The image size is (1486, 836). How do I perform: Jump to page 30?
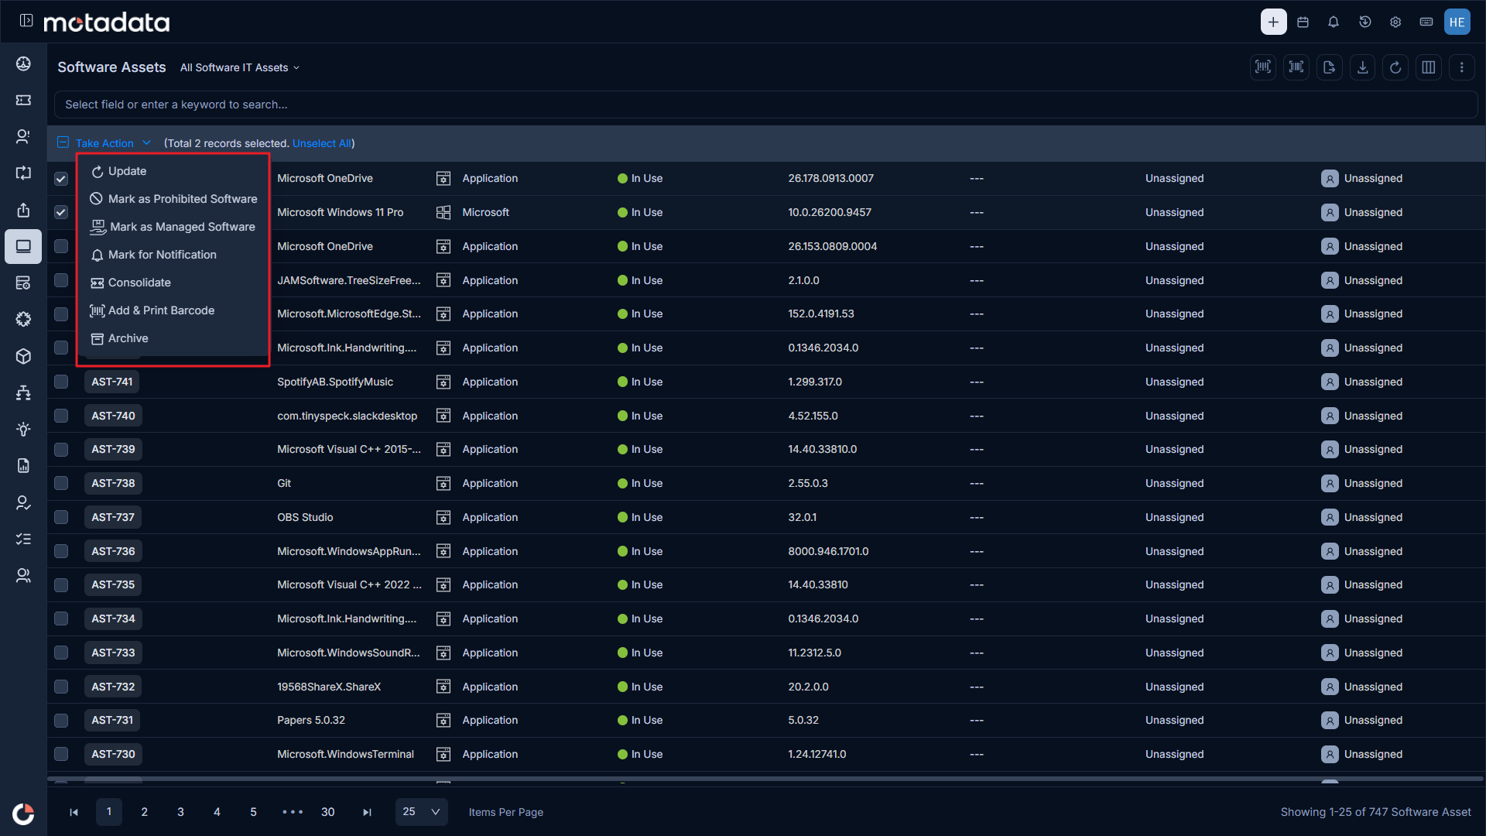(x=328, y=812)
